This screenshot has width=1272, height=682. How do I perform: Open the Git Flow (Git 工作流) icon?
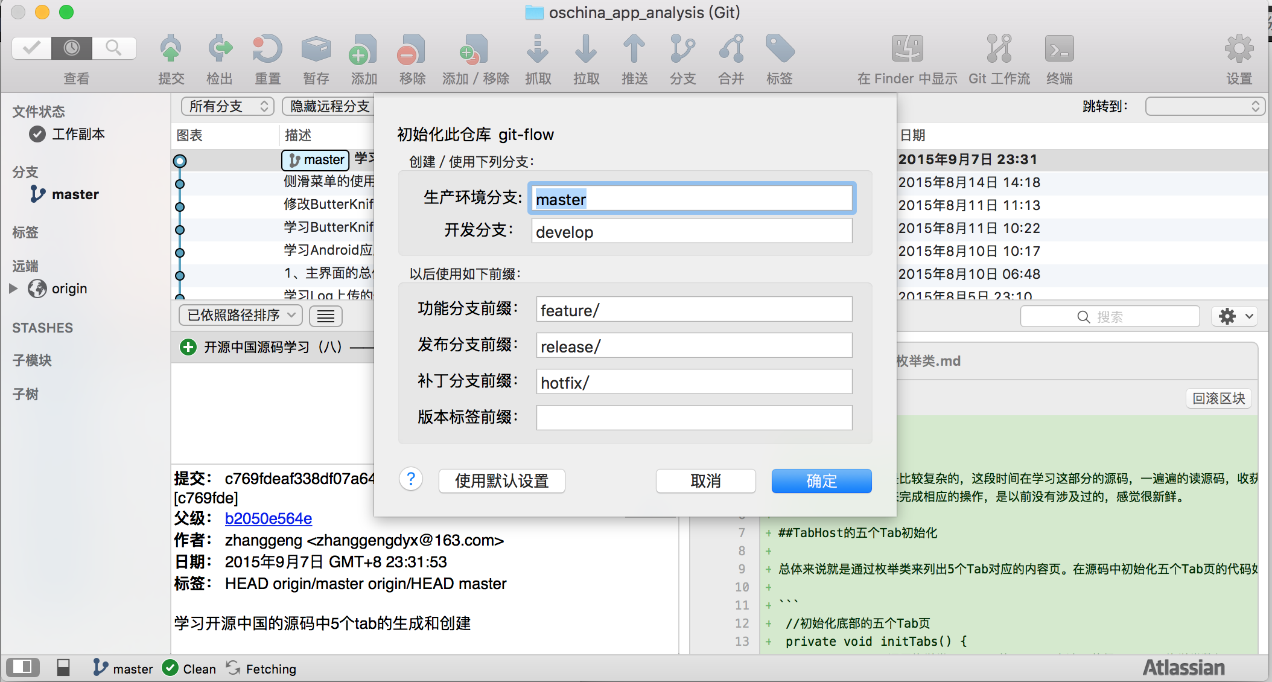[999, 49]
